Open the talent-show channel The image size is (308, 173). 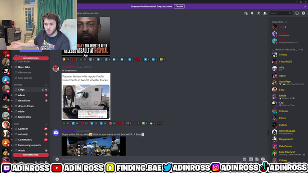(x=31, y=117)
